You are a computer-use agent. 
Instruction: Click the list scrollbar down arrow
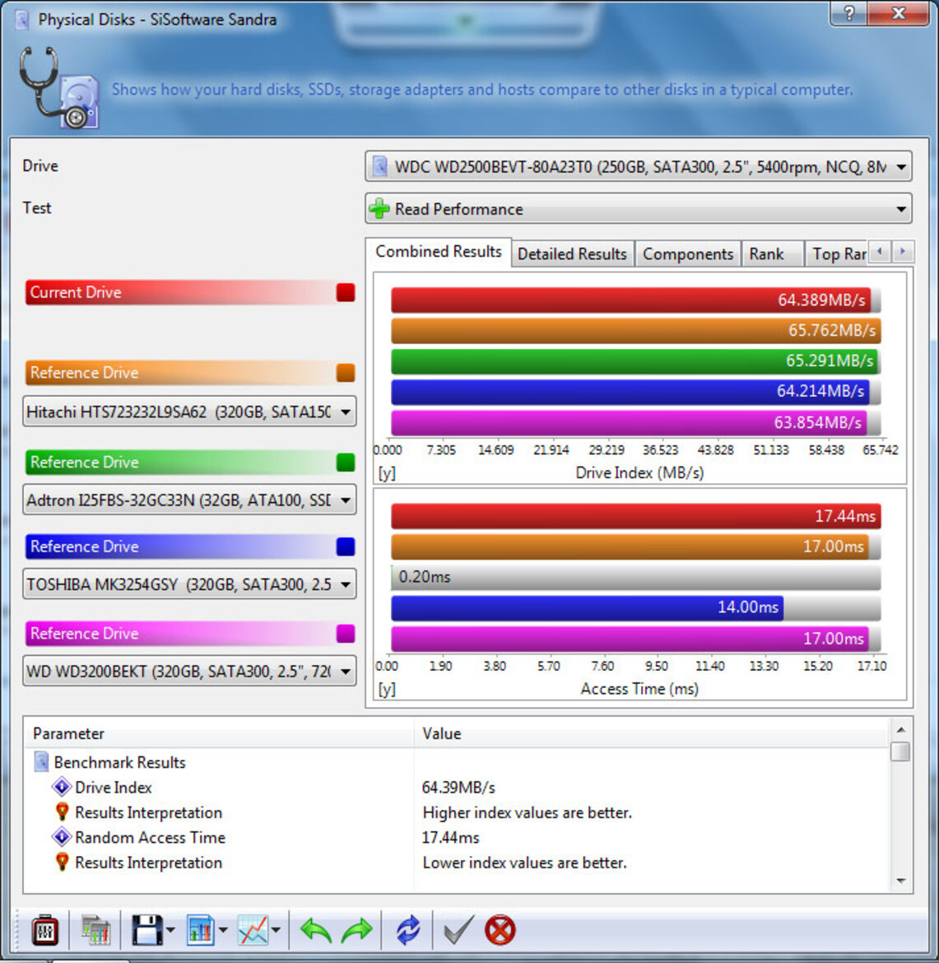point(901,881)
